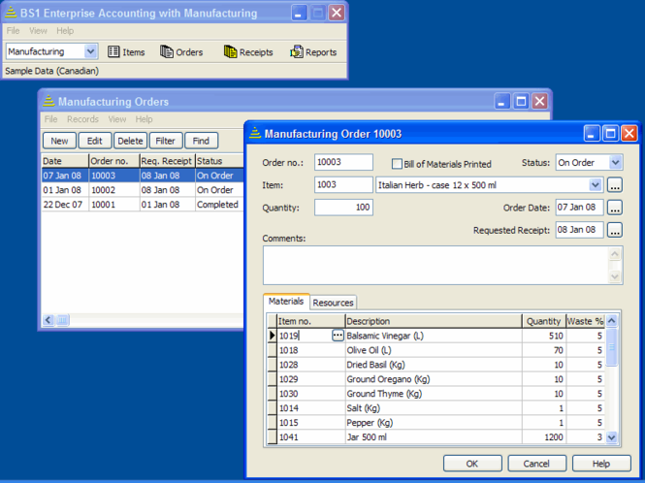645x483 pixels.
Task: Click the Comments box scroll down arrow
Action: [615, 276]
